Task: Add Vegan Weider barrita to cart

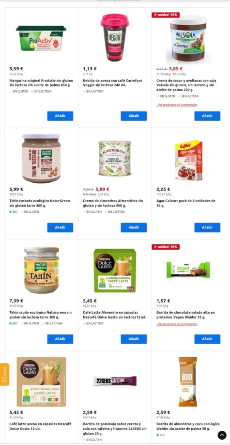Action: (207, 339)
